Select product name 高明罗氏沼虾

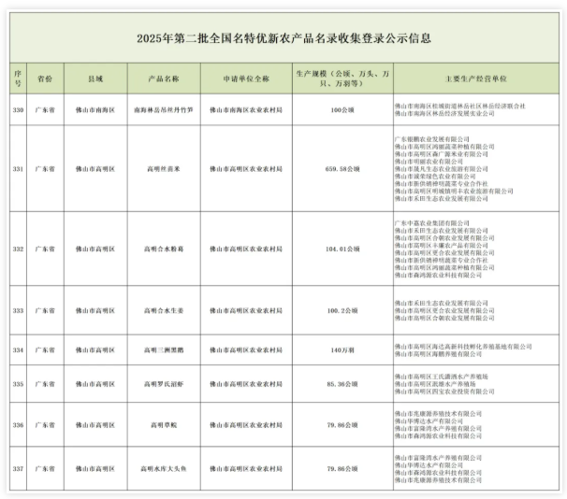click(165, 383)
